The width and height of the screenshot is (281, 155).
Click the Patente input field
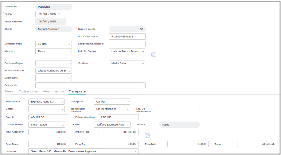pyautogui.click(x=49, y=117)
